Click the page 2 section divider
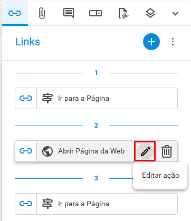This screenshot has height=221, width=191. pyautogui.click(x=96, y=126)
